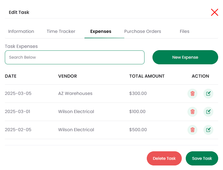Viewport: 223px width, 170px height.
Task: Delete the $100.00 Wilson Electrical expense
Action: click(x=192, y=112)
